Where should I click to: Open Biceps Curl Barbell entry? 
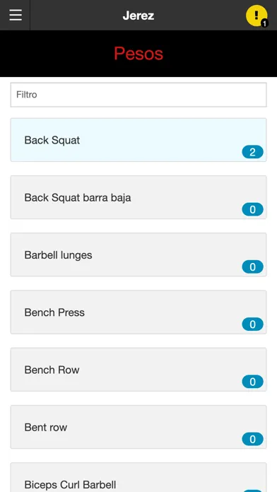(138, 477)
